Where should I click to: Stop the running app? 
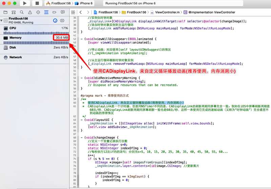coord(37,3)
